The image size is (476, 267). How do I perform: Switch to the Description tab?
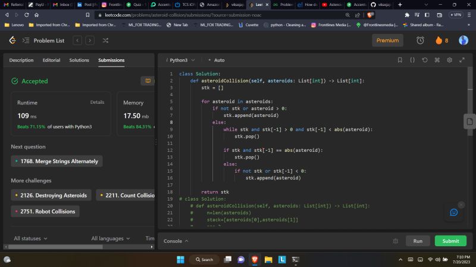tap(21, 60)
